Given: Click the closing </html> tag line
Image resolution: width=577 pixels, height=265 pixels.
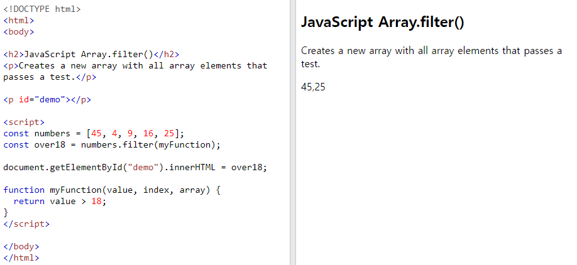Looking at the screenshot, I should tap(21, 257).
